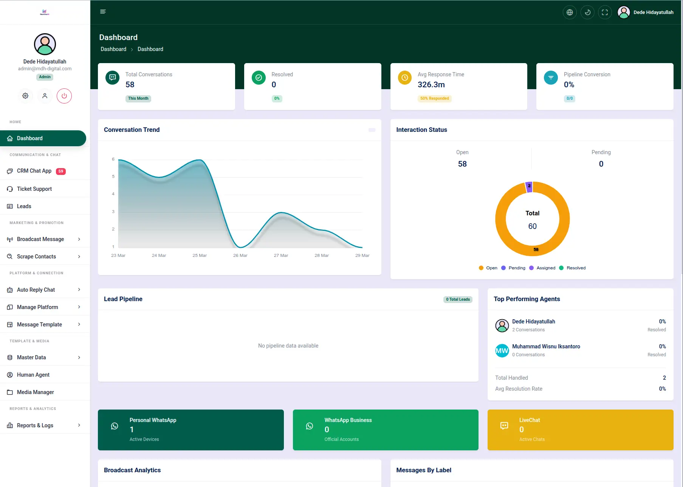Click the purple Assigned legend color dot
Viewport: 683px width, 487px height.
coord(532,268)
